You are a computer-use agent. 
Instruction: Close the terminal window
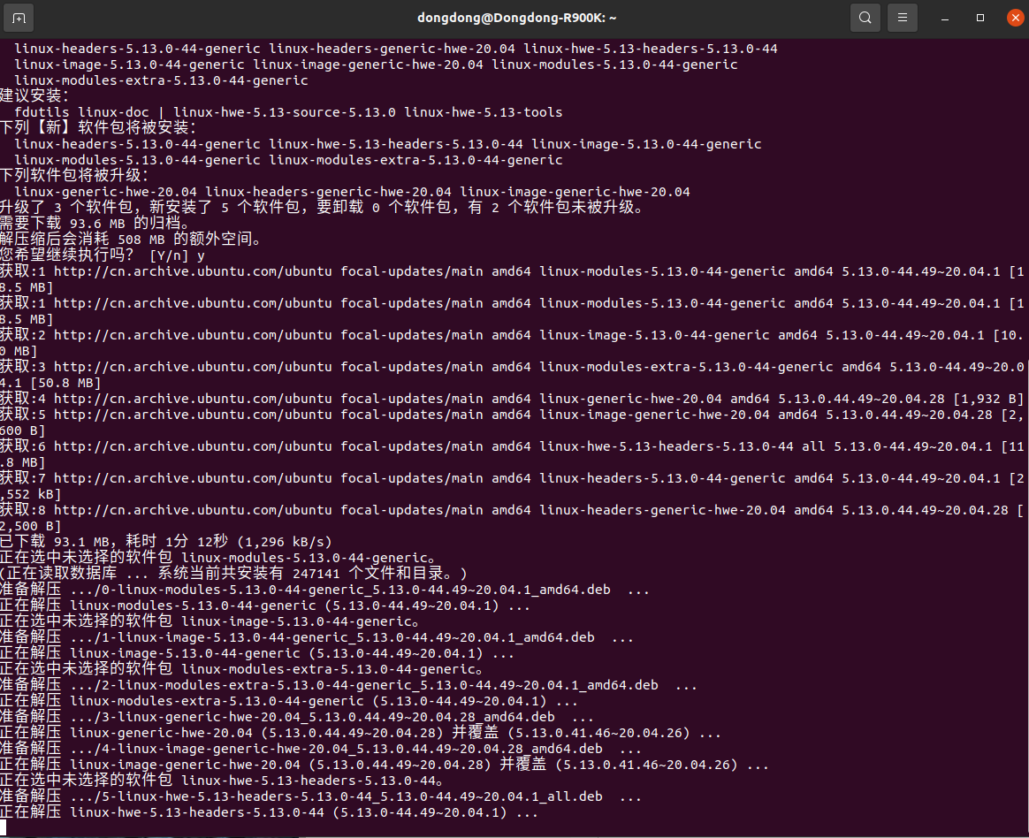(1014, 18)
